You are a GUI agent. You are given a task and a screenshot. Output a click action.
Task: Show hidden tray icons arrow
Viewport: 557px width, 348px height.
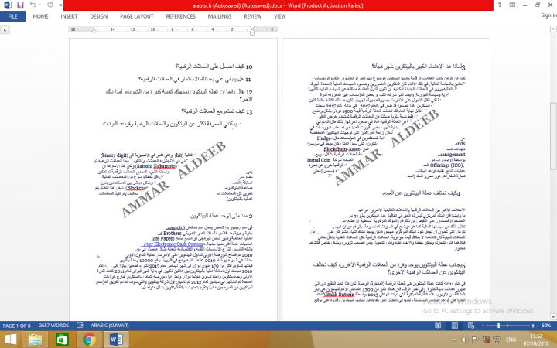tap(454, 339)
